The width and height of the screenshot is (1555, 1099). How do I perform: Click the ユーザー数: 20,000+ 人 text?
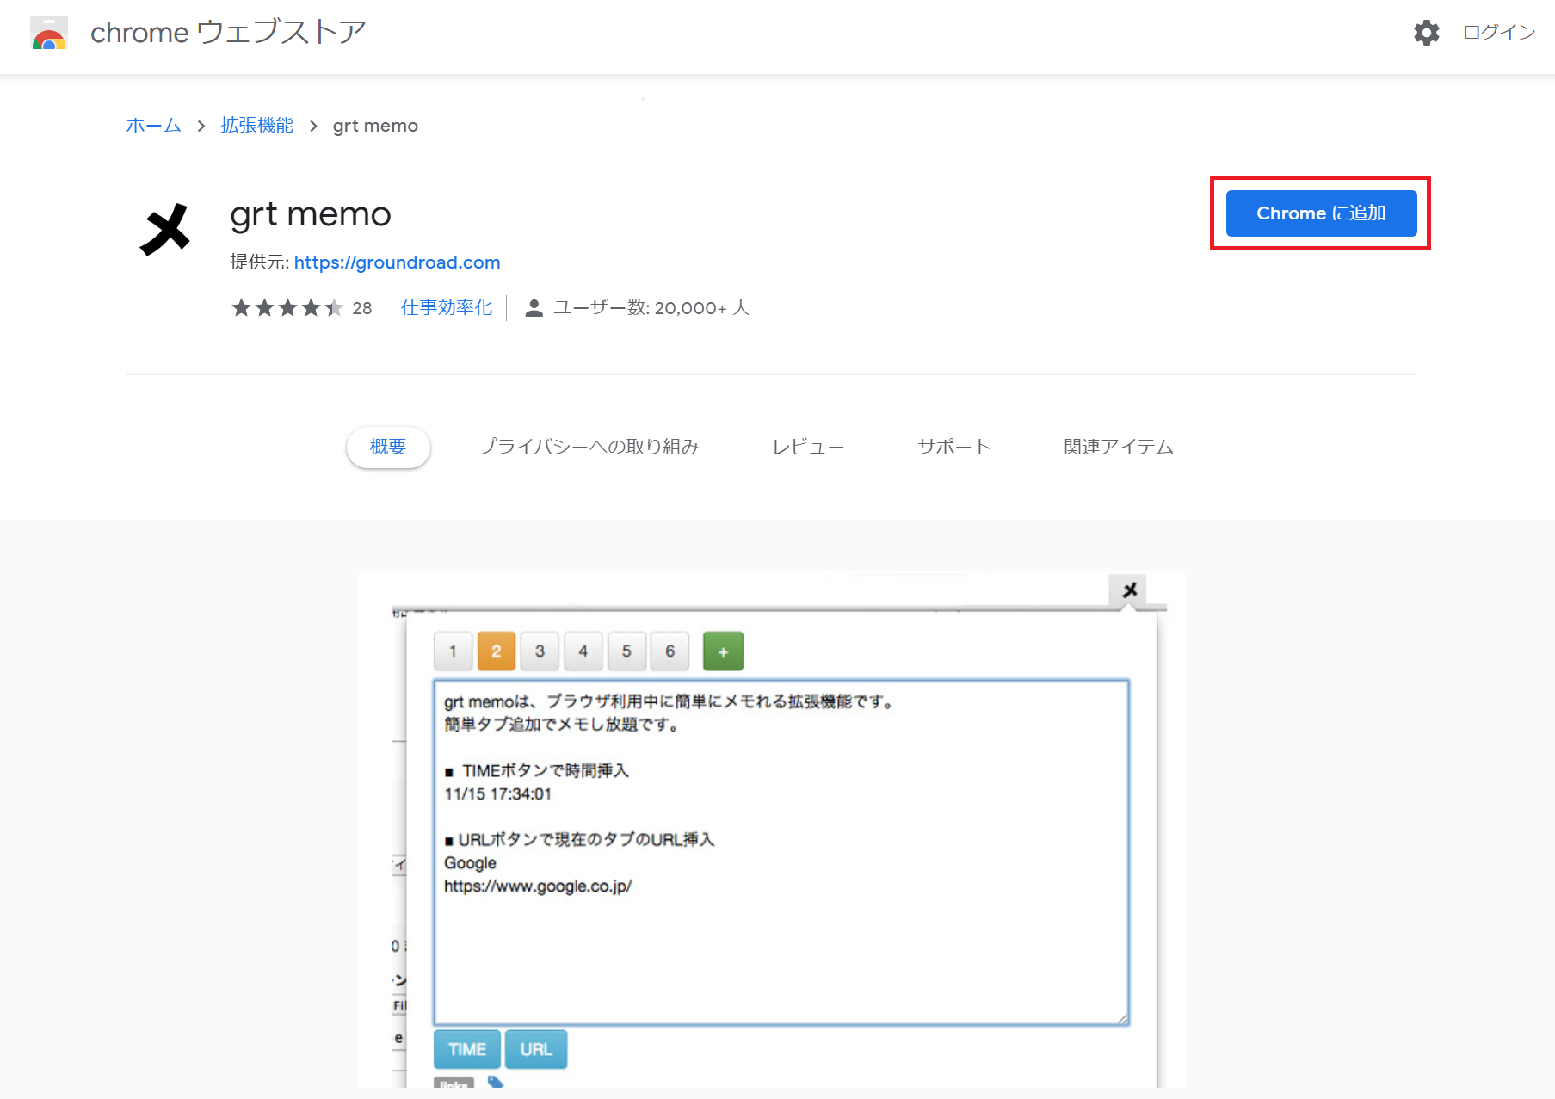(651, 308)
